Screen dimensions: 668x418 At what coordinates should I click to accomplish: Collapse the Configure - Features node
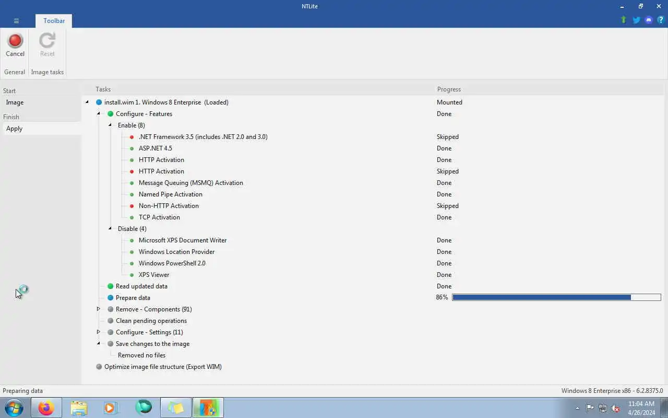[98, 114]
